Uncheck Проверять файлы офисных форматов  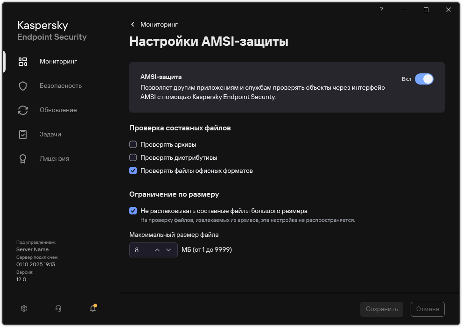pyautogui.click(x=133, y=171)
